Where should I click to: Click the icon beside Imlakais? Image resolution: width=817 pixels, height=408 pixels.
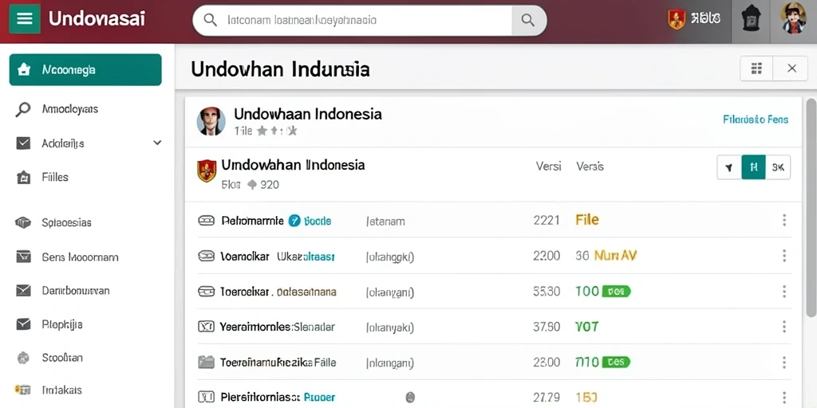pos(23,390)
